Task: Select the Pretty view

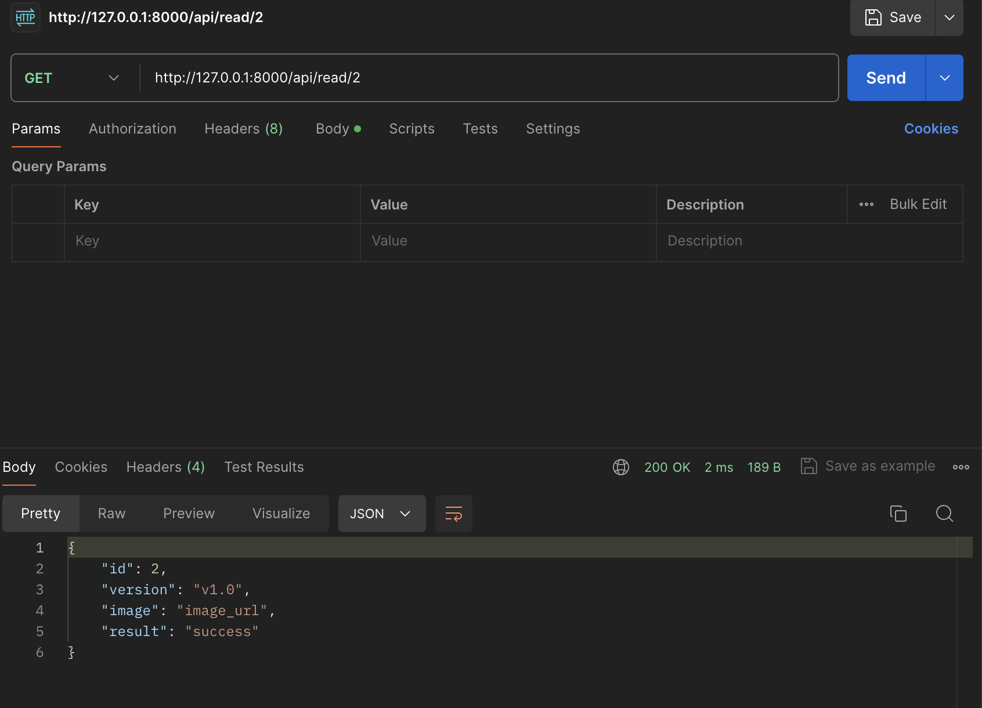Action: pyautogui.click(x=41, y=514)
